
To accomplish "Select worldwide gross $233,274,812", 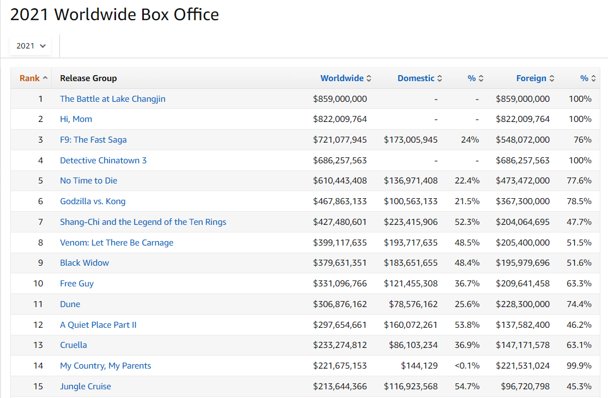I will tap(340, 345).
